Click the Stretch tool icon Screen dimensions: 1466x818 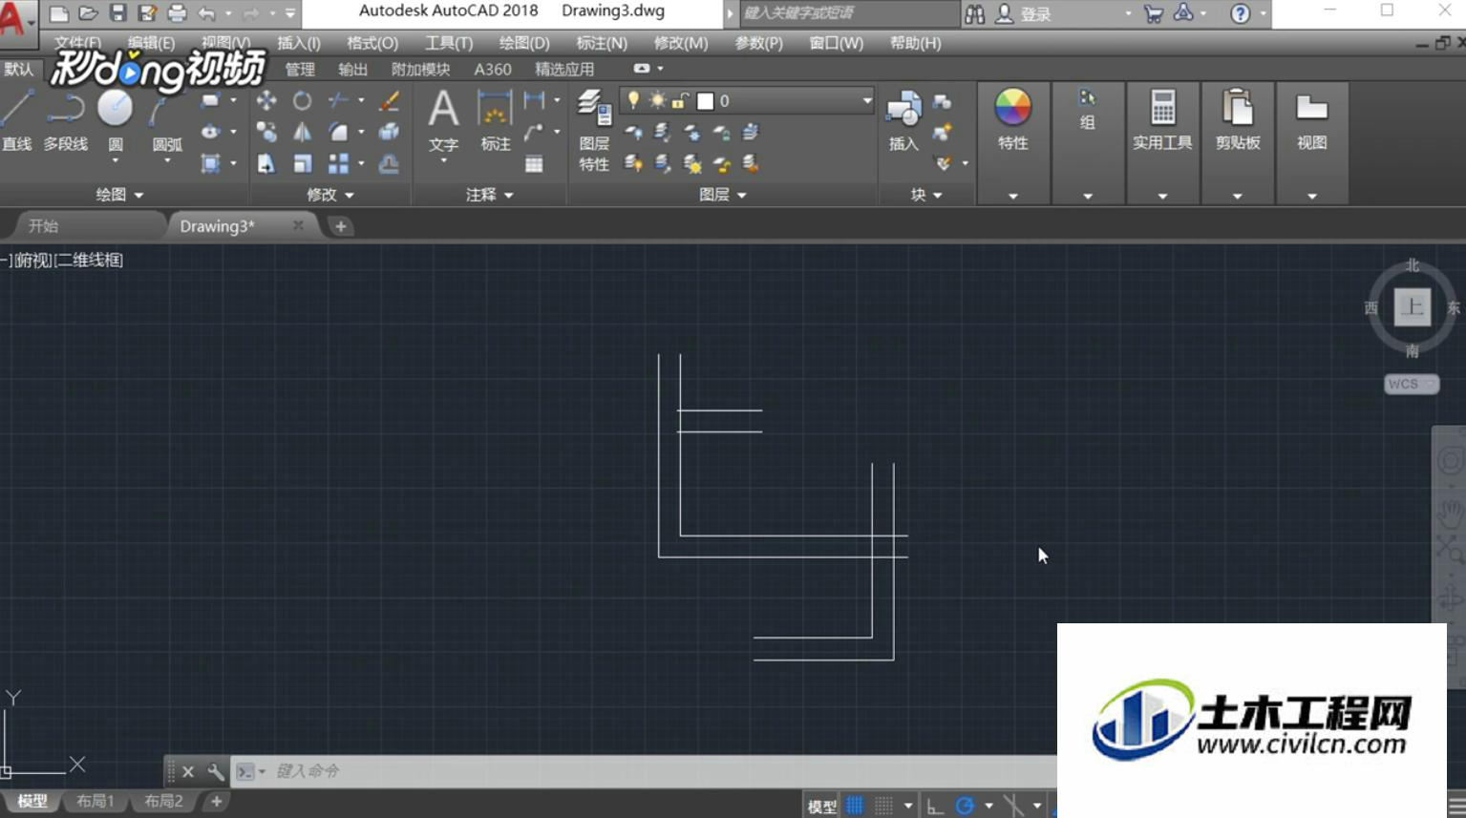pos(266,164)
